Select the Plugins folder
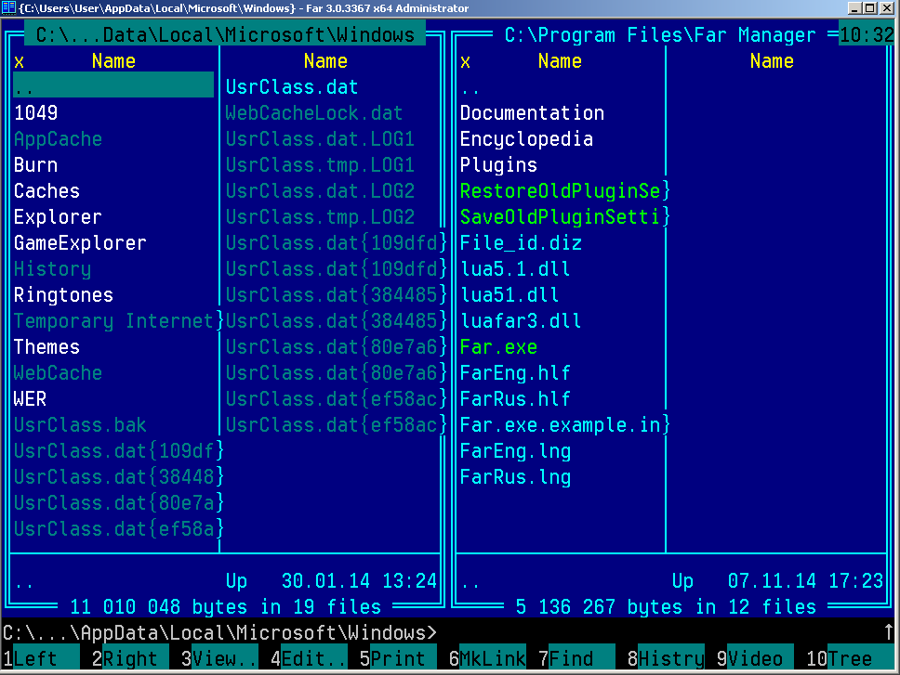 pyautogui.click(x=498, y=165)
